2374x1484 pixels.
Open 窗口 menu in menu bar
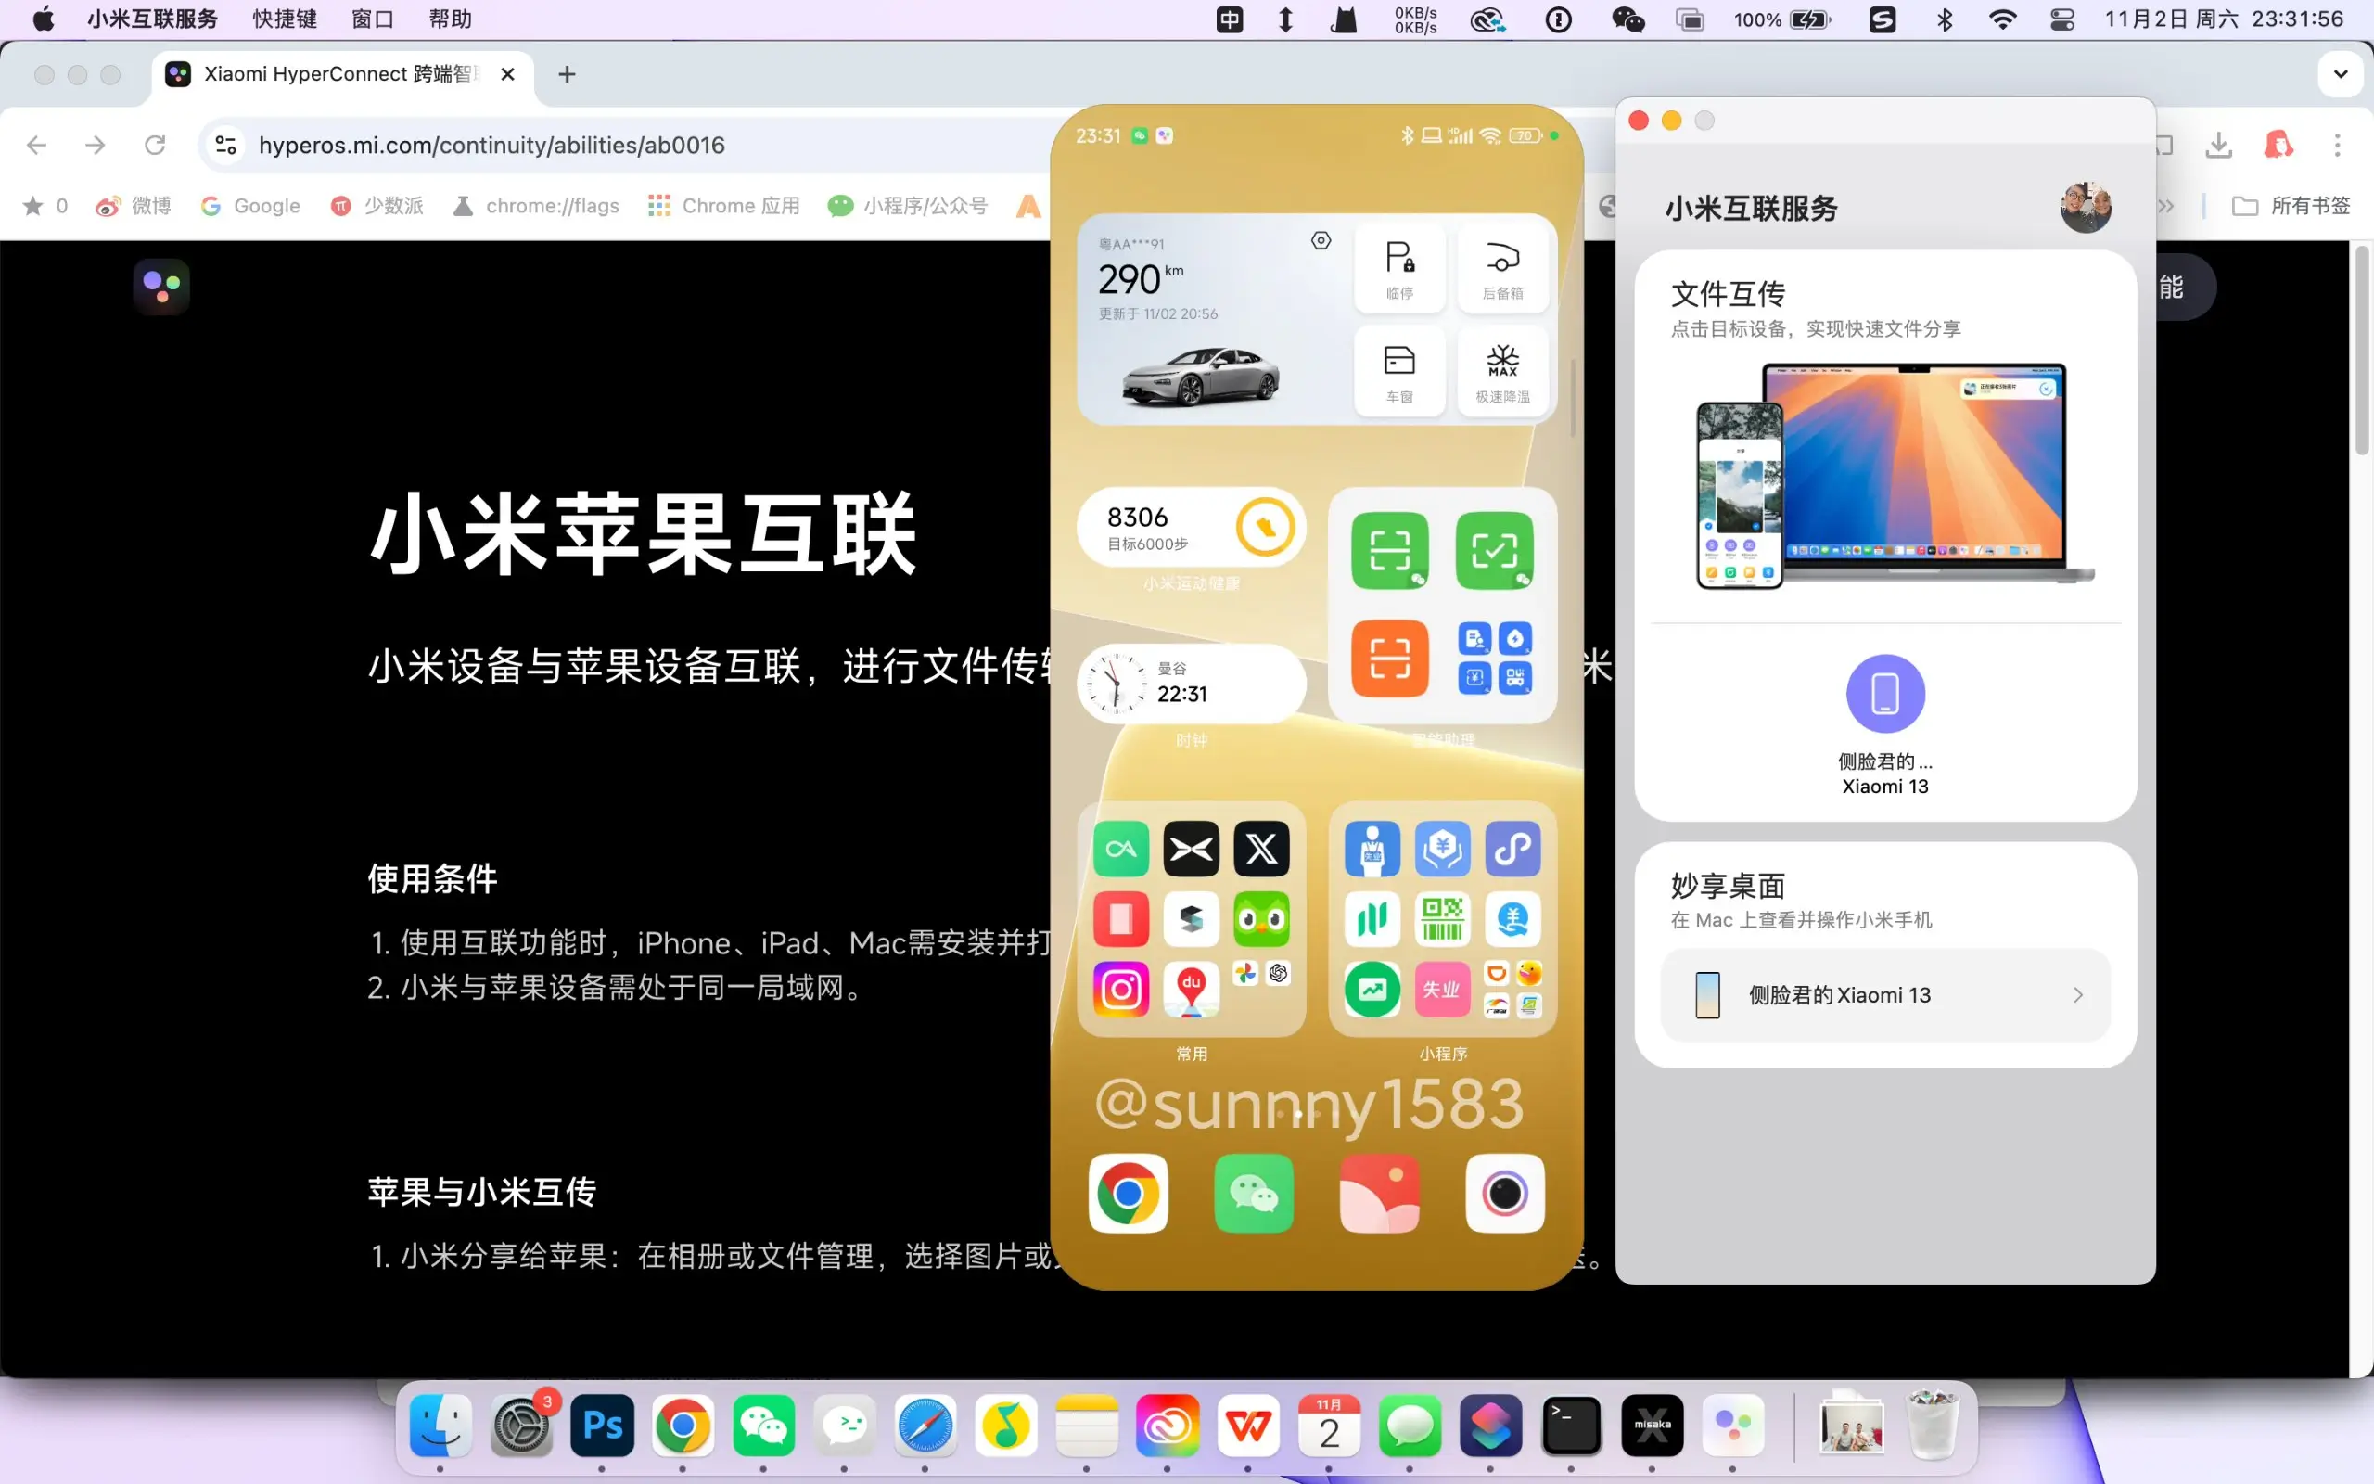[372, 19]
